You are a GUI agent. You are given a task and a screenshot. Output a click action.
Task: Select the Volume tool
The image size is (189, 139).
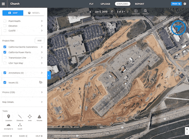click(39, 118)
